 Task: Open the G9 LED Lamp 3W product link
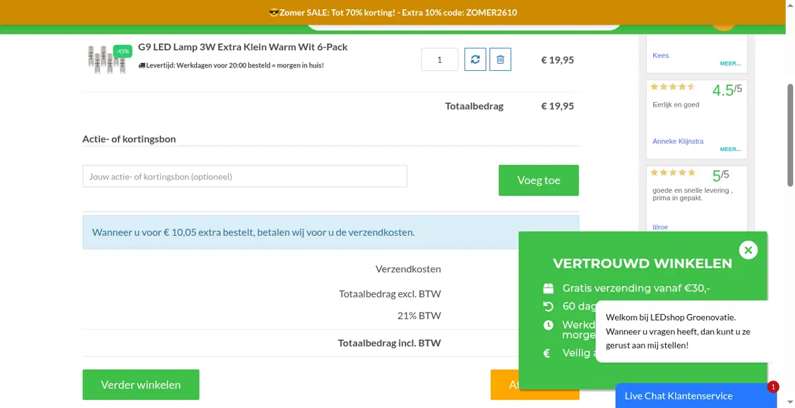242,47
